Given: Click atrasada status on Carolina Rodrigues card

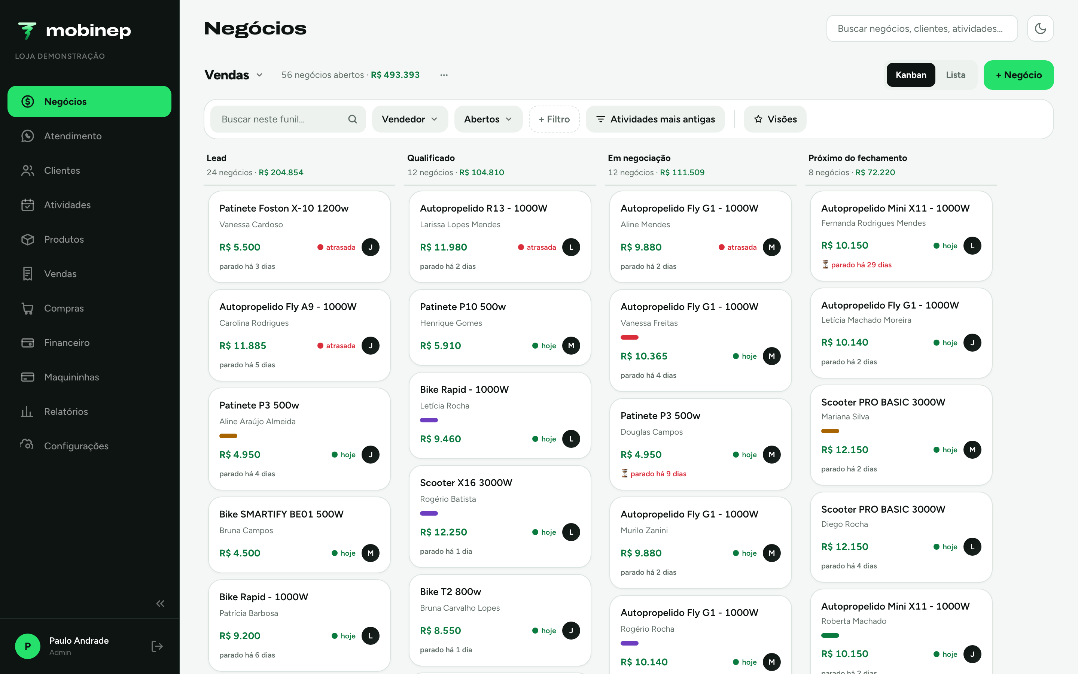Looking at the screenshot, I should click(x=337, y=346).
